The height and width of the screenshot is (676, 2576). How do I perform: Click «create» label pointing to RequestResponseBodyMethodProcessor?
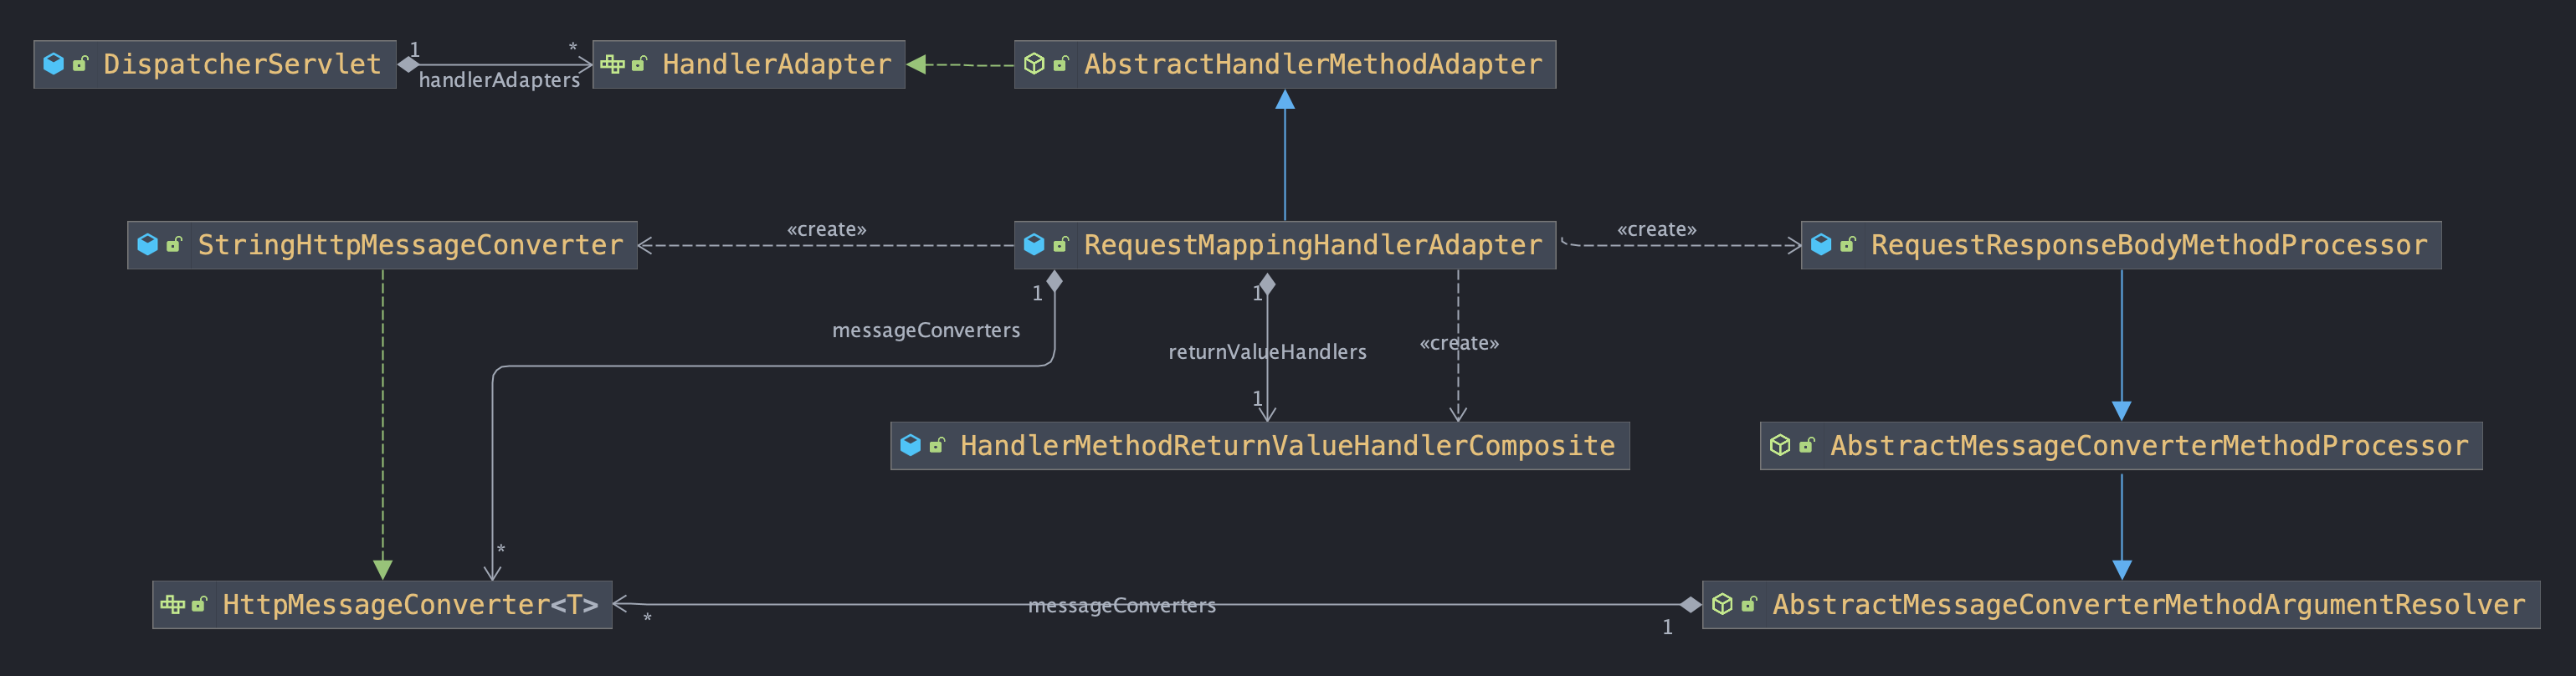coord(1656,229)
